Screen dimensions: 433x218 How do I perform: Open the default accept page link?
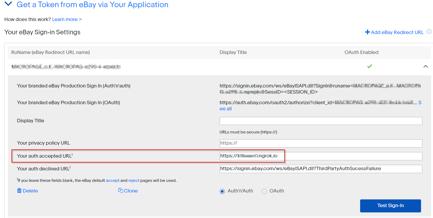(113, 181)
